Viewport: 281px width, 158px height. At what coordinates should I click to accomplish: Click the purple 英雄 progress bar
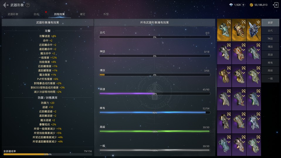click(x=155, y=94)
